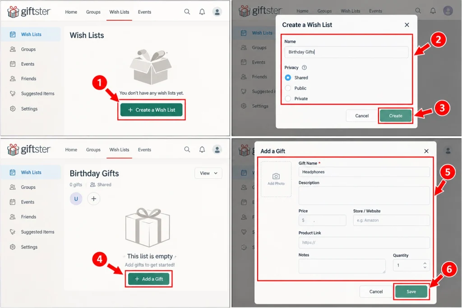Open Home tab in Birthday Gifts panel navbar
The height and width of the screenshot is (308, 462).
71,150
